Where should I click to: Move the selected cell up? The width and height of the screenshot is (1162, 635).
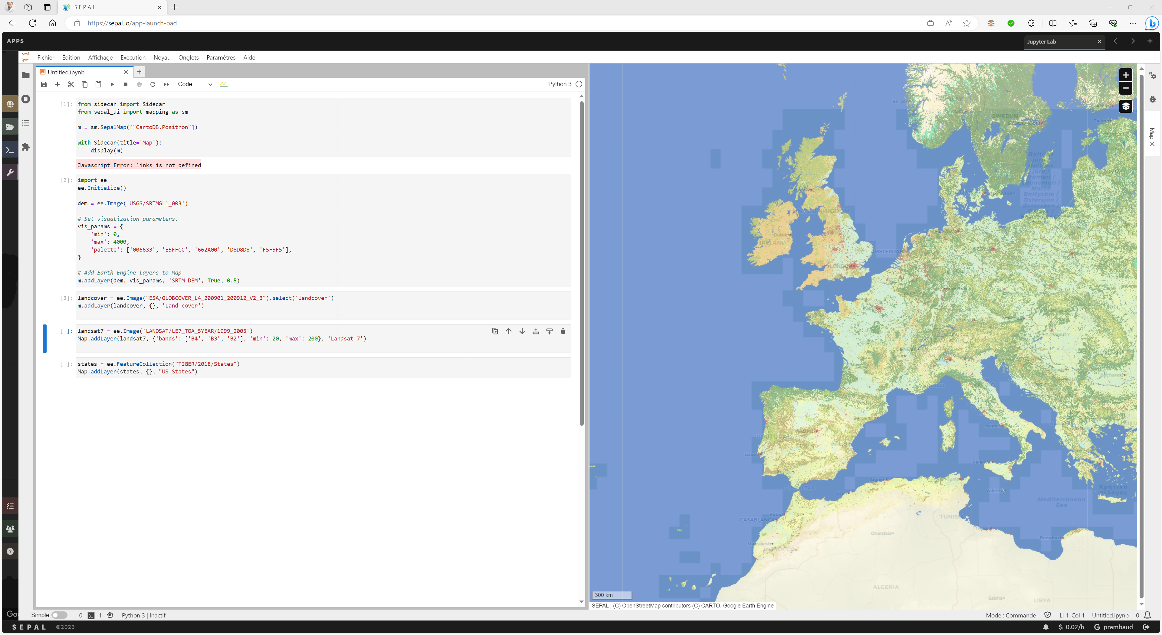tap(508, 331)
